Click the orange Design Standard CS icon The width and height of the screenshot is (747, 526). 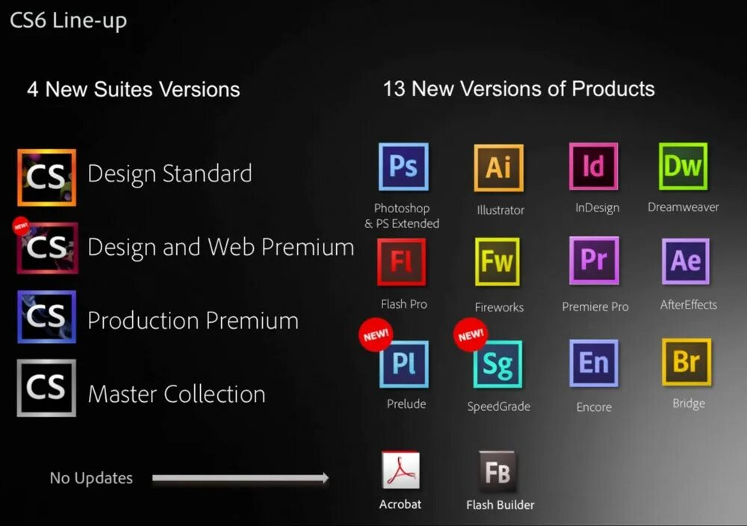[46, 178]
